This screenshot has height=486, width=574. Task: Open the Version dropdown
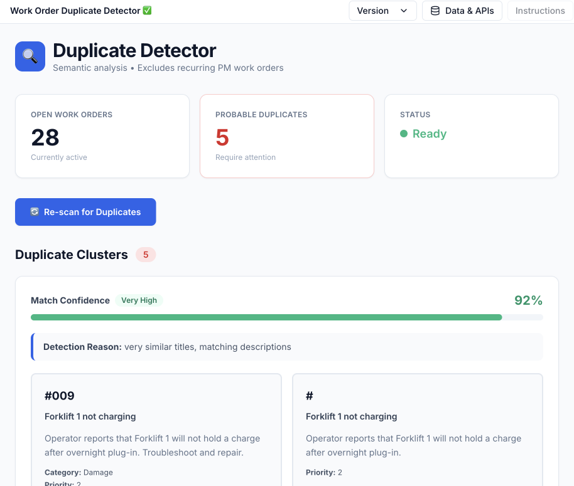pyautogui.click(x=382, y=11)
